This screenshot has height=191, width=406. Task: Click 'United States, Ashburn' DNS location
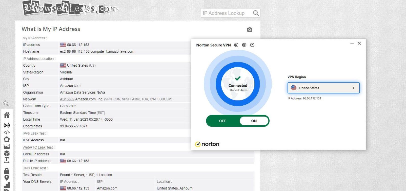pyautogui.click(x=175, y=188)
